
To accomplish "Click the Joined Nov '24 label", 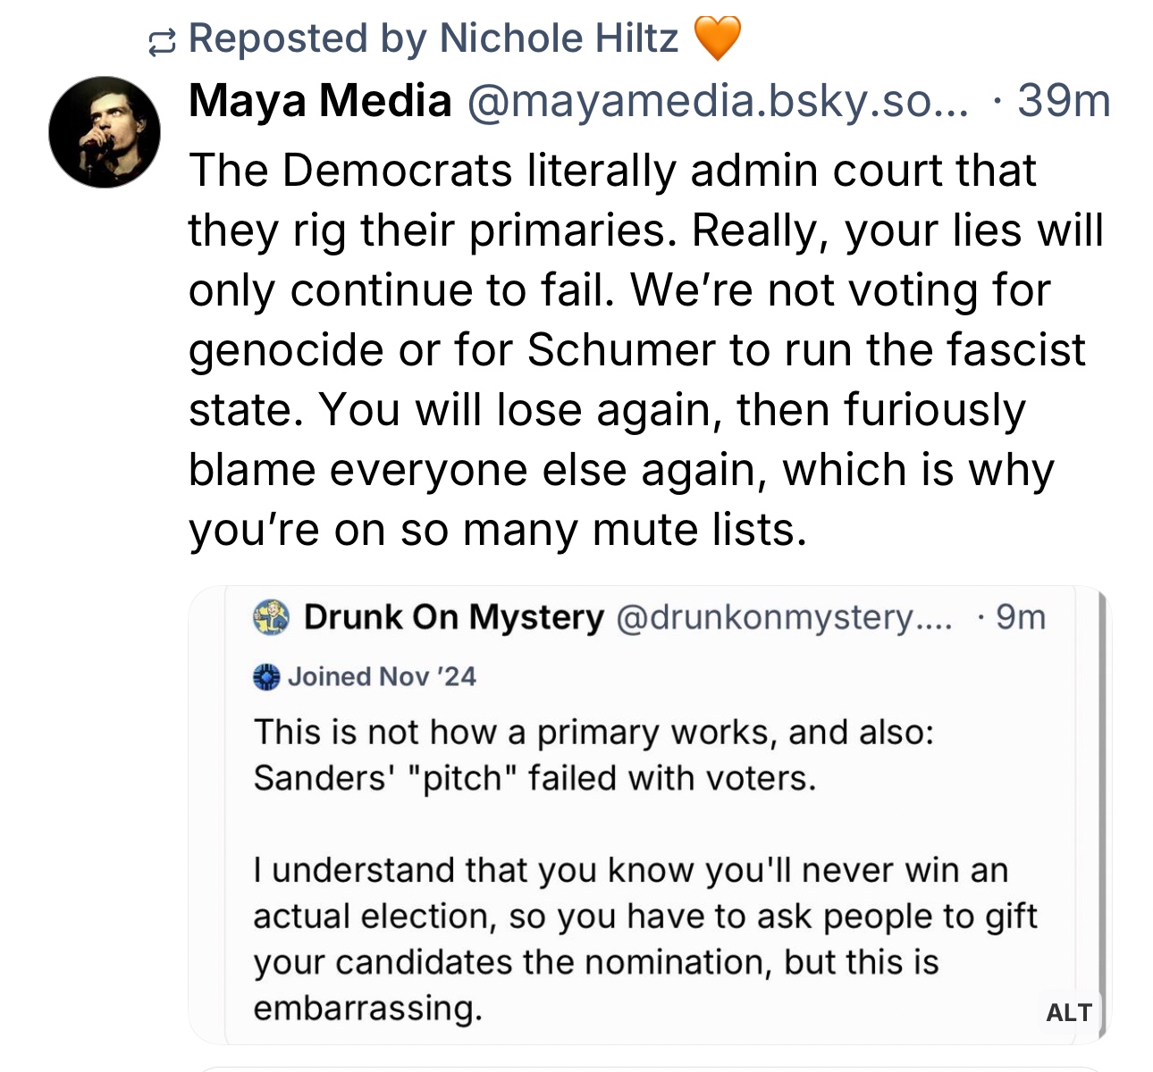I will (382, 677).
